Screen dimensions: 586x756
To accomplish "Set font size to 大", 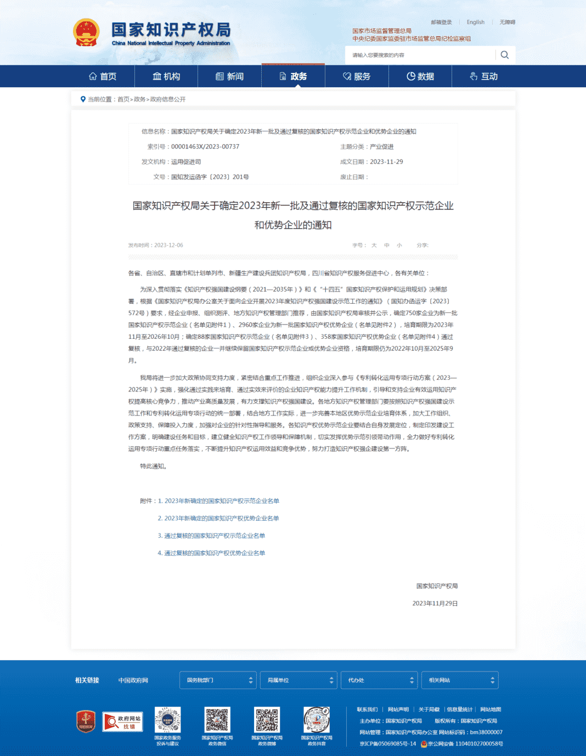I will coord(374,245).
